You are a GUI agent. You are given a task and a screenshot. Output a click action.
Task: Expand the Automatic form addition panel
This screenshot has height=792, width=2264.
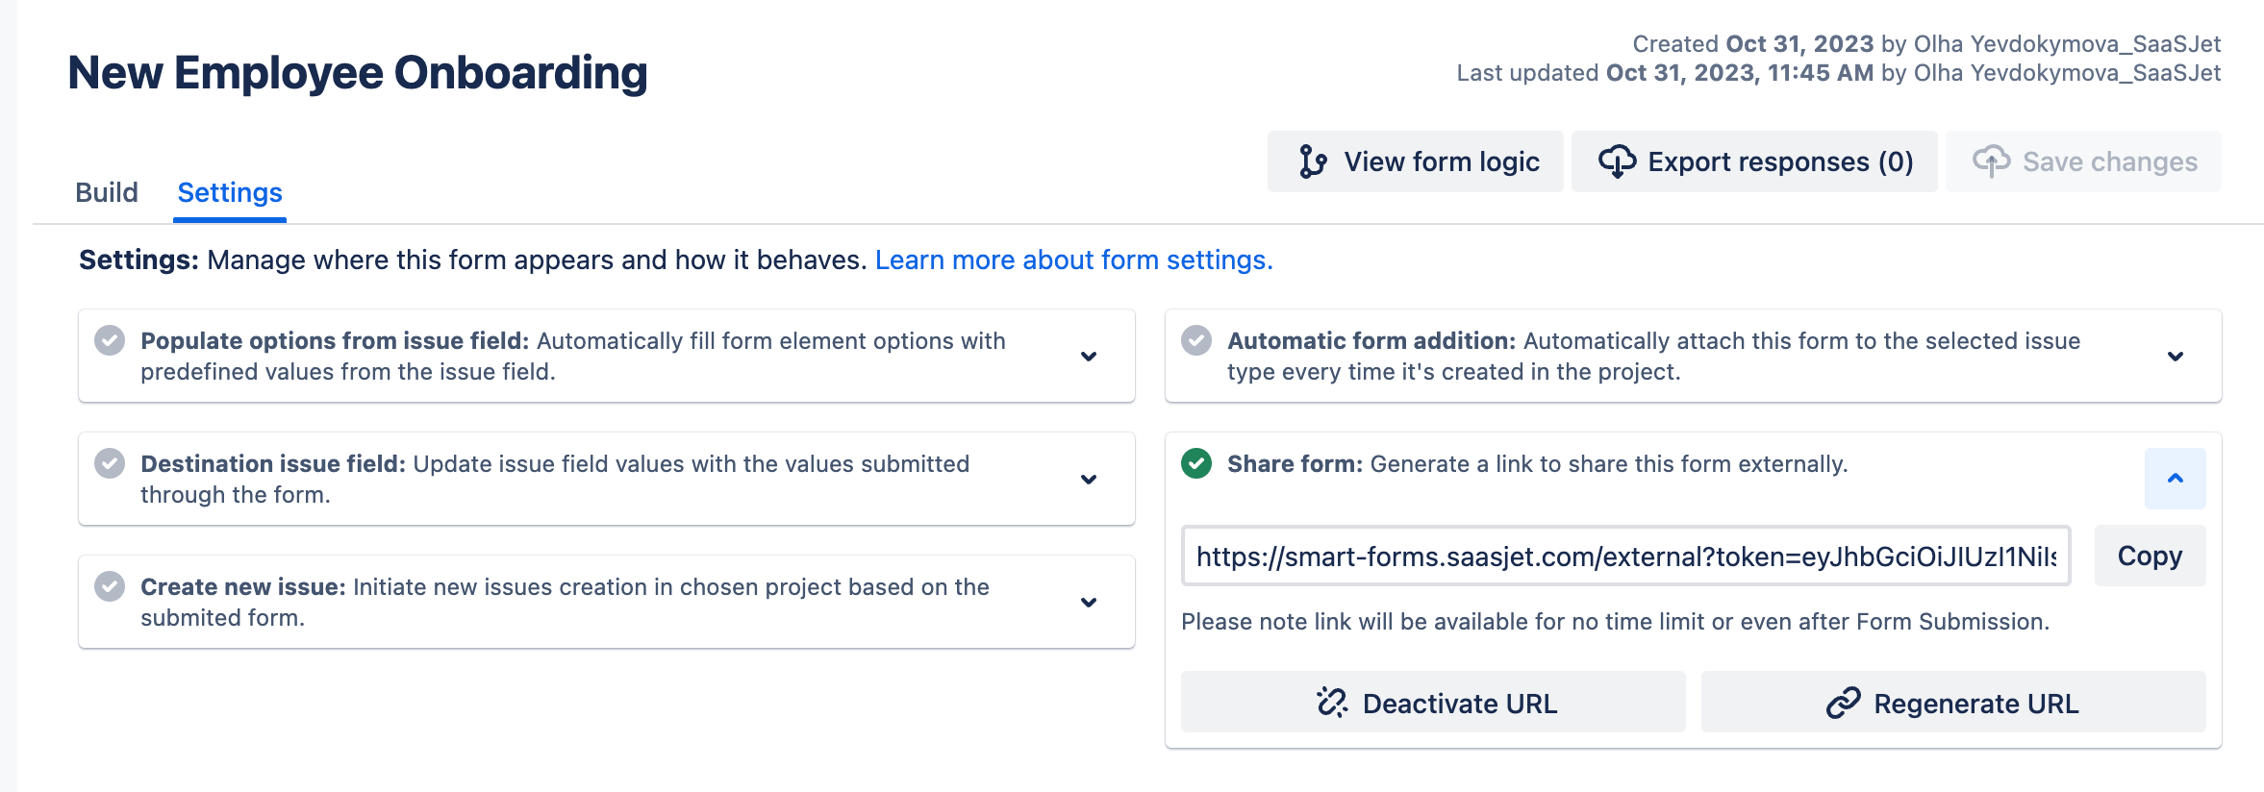[2176, 357]
